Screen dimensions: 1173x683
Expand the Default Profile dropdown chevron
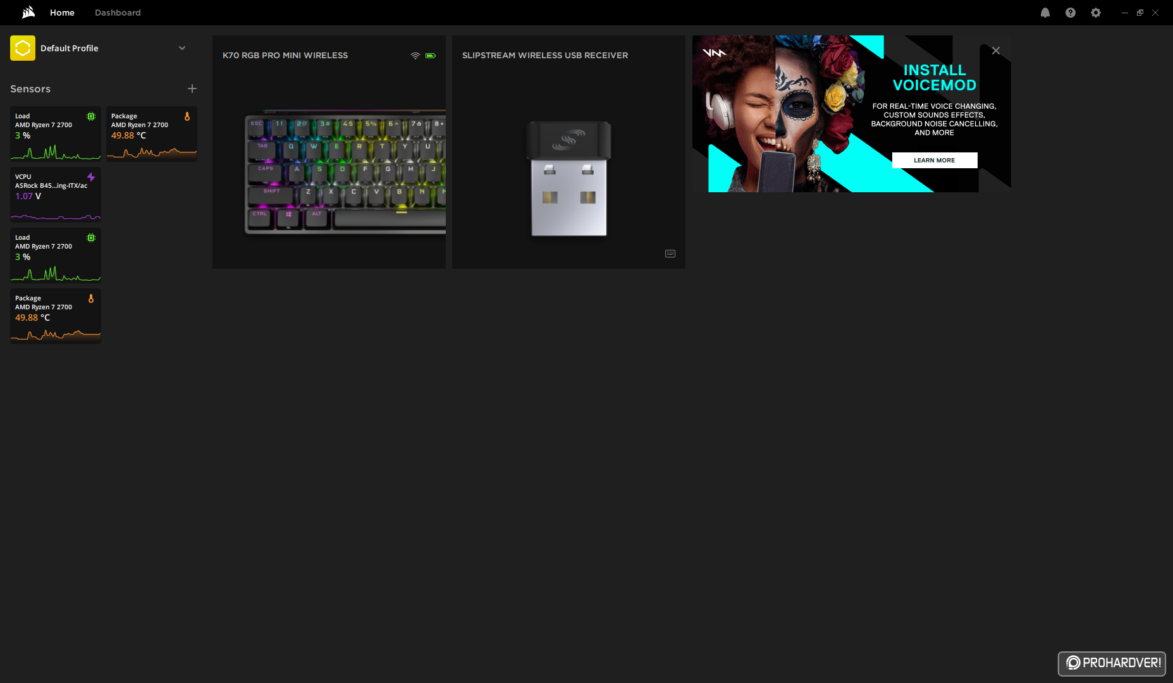click(x=182, y=48)
